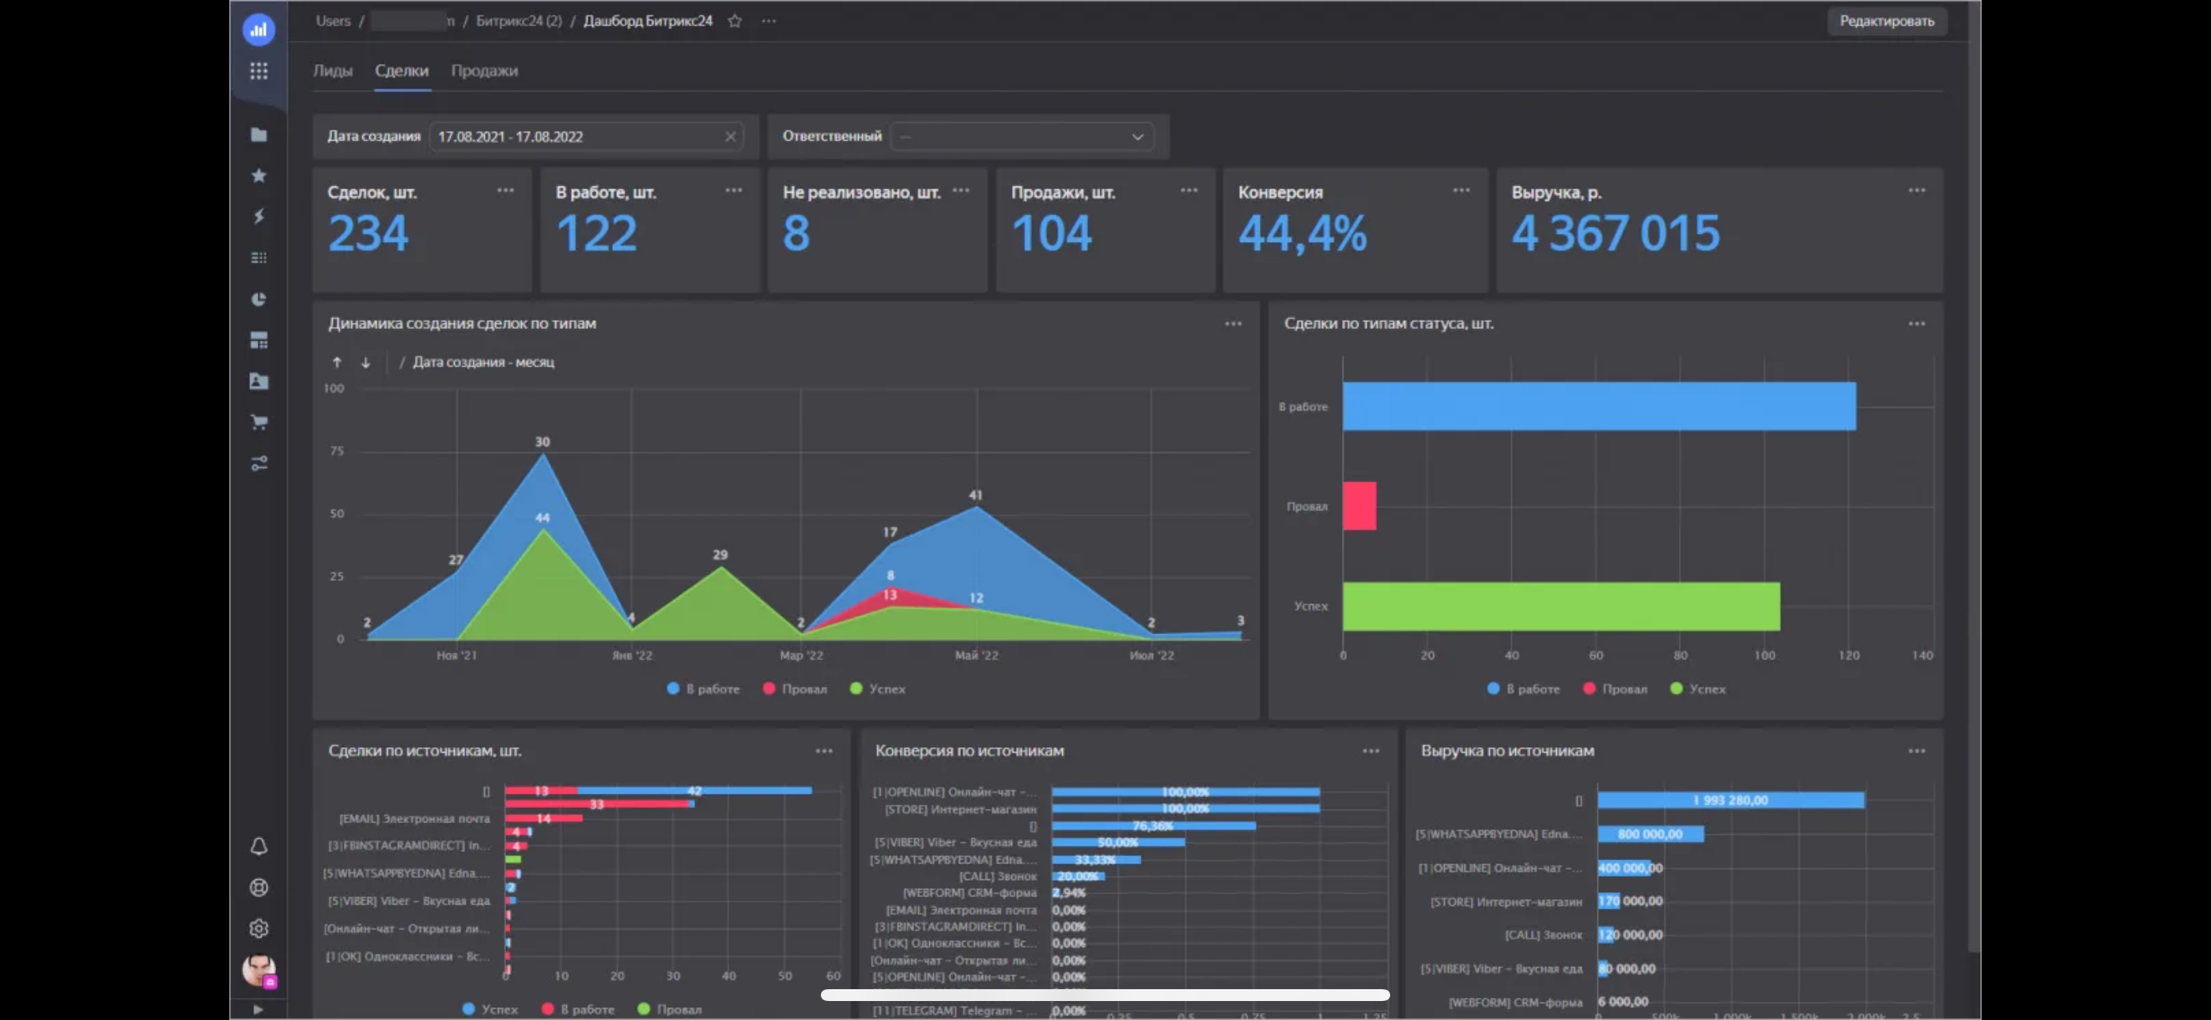Click the 44,4% conversion value
Screen dimensions: 2211x1020
(x=1302, y=233)
